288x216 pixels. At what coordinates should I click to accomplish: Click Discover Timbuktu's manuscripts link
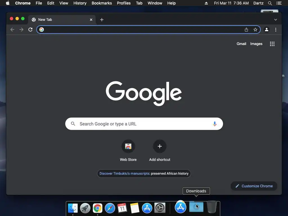tap(124, 174)
